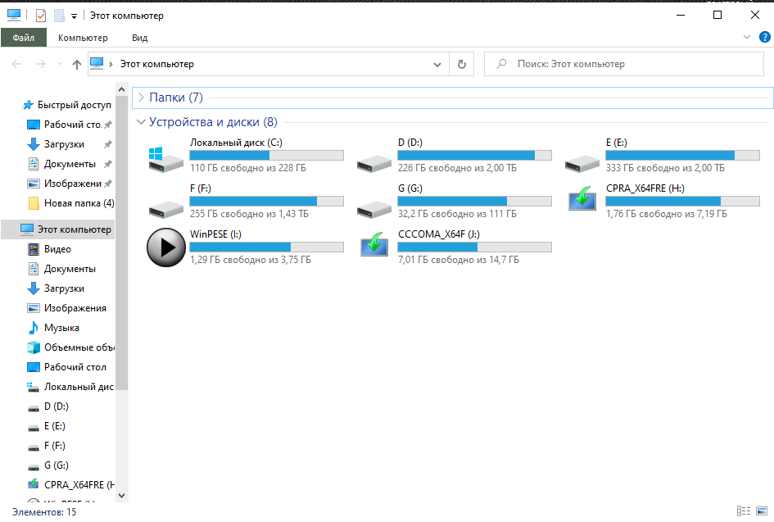Screen dimensions: 774x522
Task: Open the WinPESE (I:) play-button drive icon
Action: pyautogui.click(x=166, y=247)
